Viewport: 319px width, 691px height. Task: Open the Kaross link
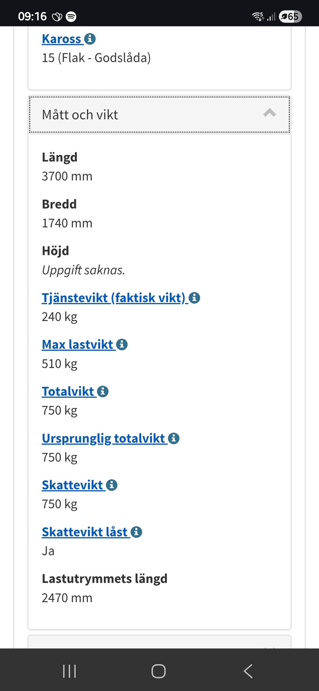point(61,39)
